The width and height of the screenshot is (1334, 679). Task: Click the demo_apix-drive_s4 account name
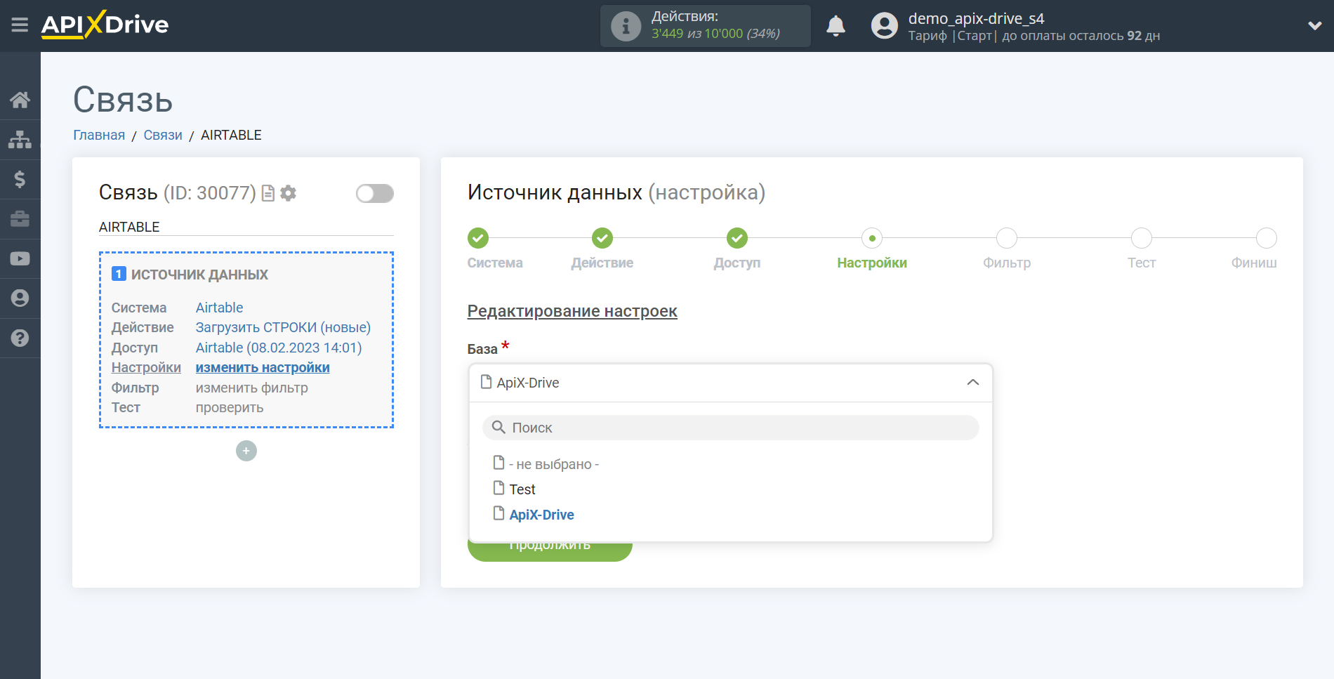coord(976,18)
